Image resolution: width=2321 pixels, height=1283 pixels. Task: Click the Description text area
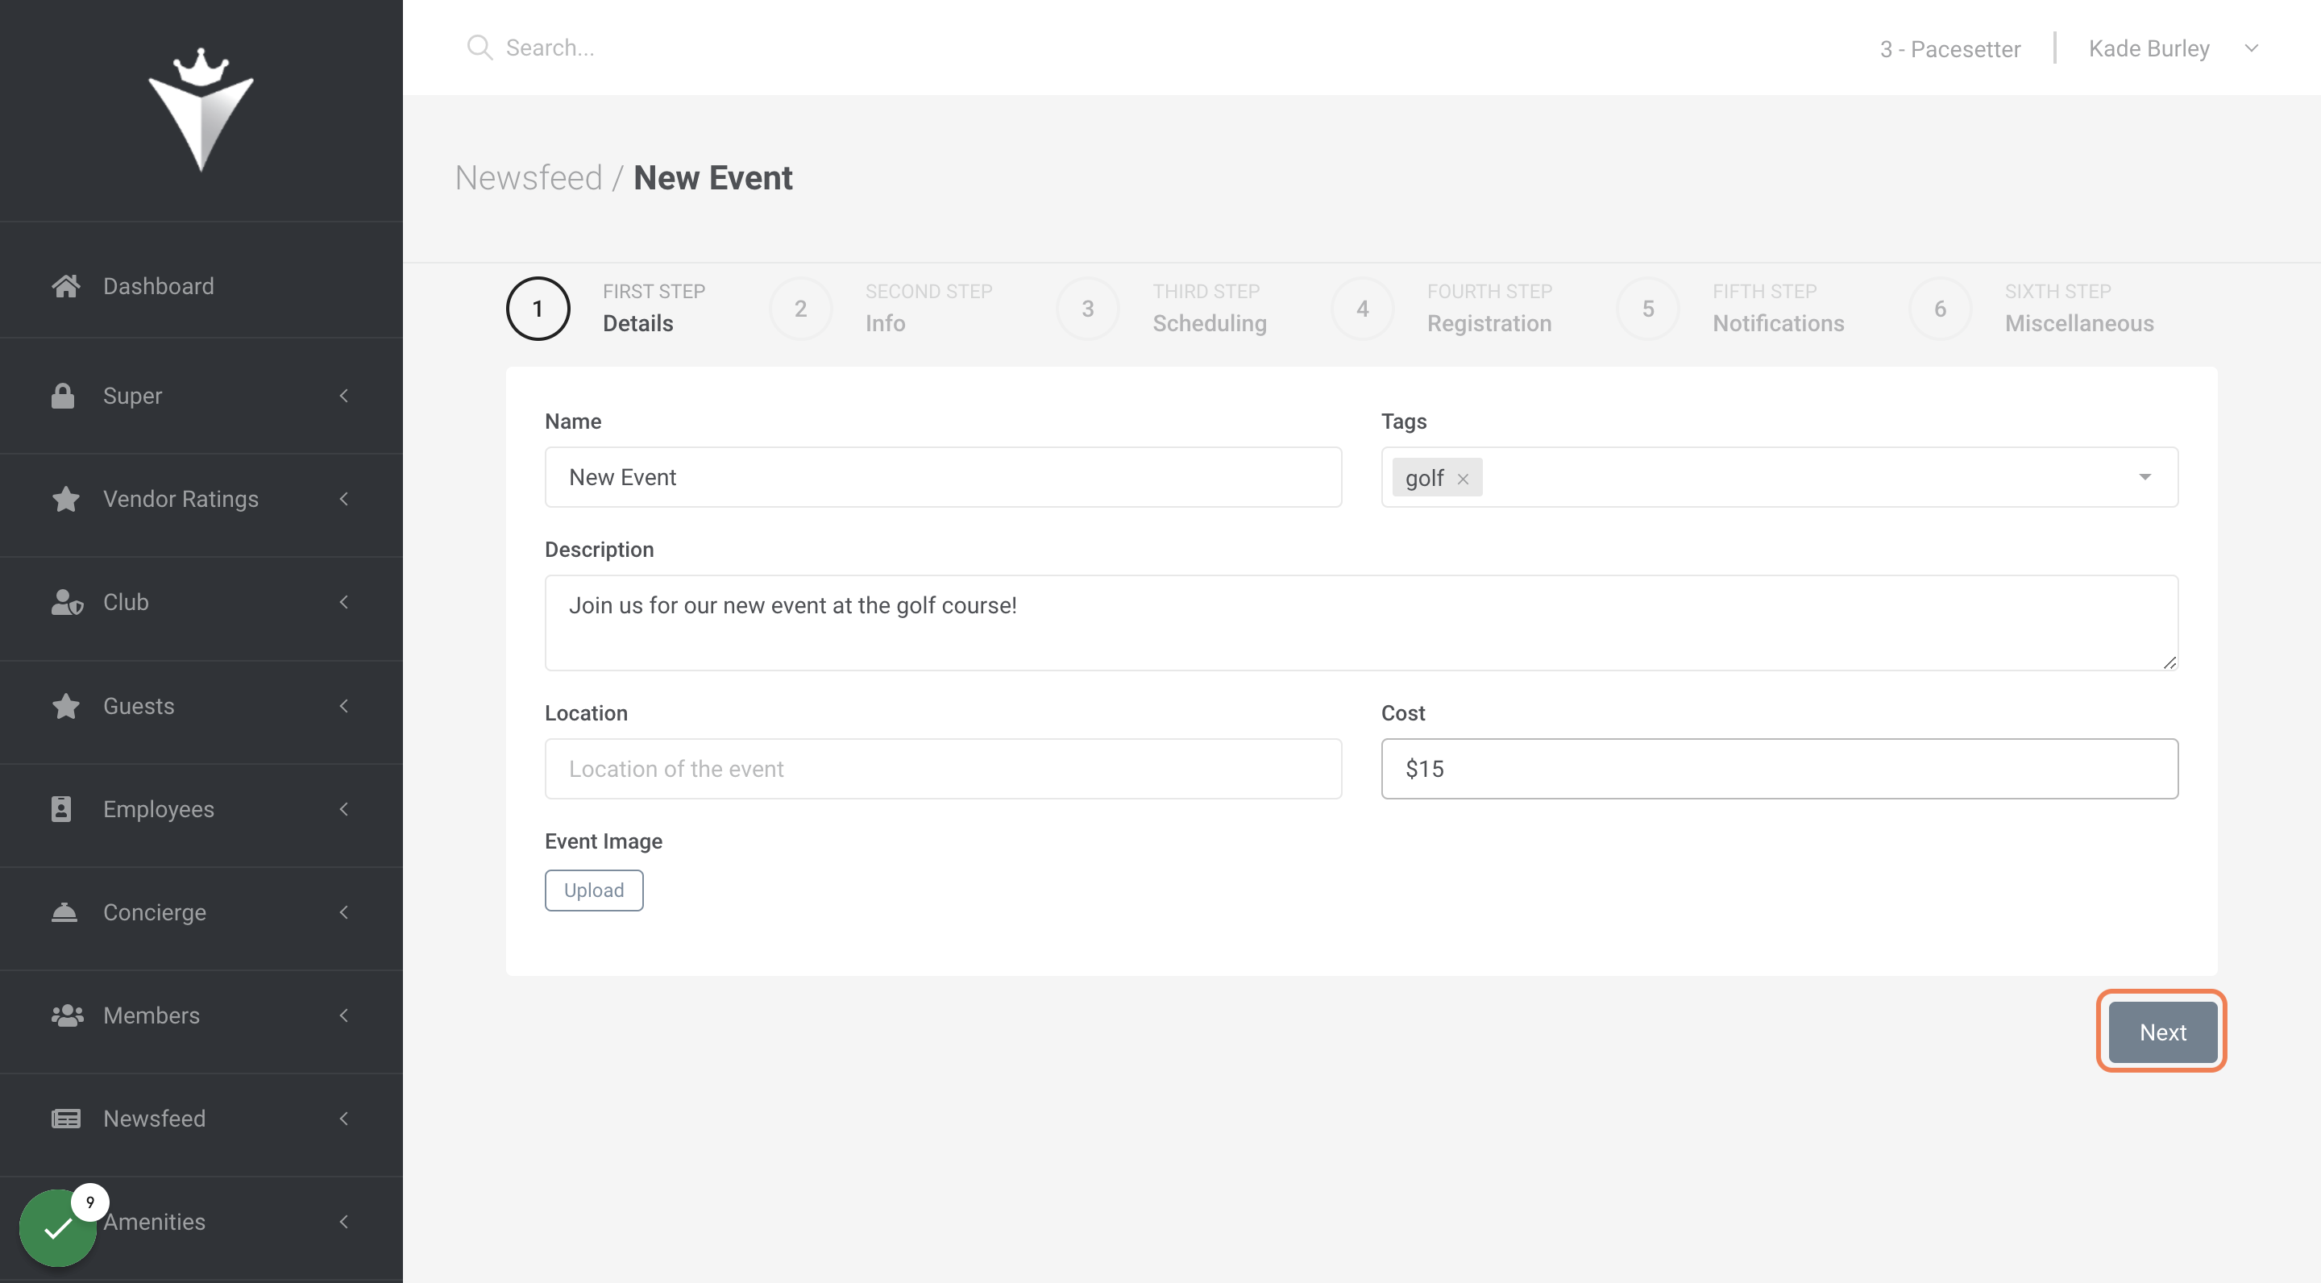pyautogui.click(x=1360, y=623)
